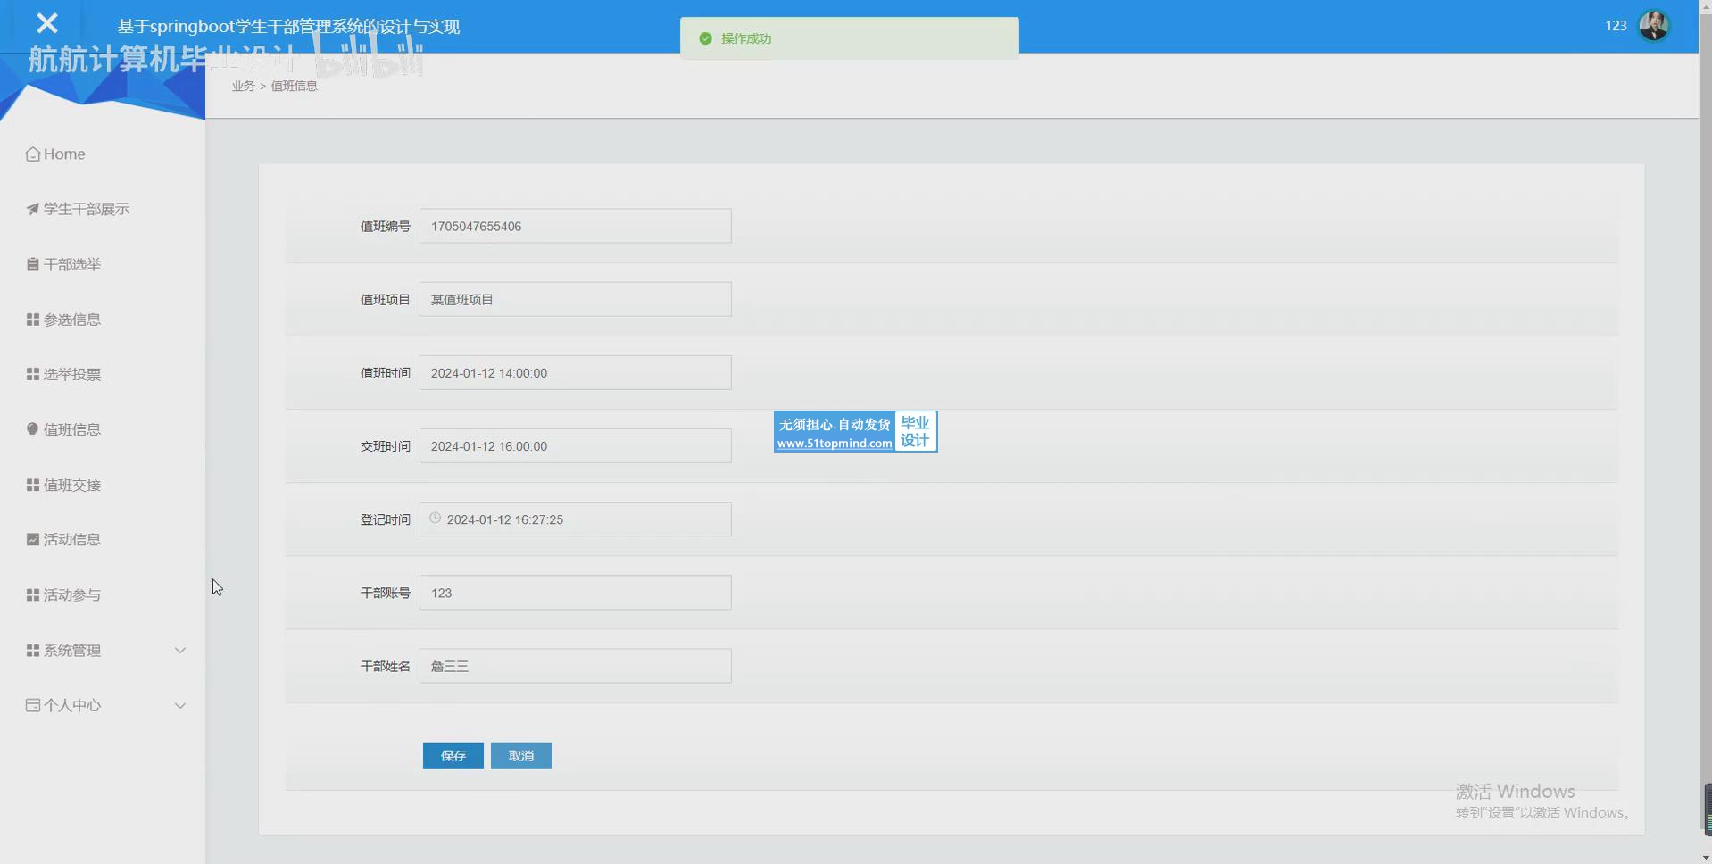Image resolution: width=1712 pixels, height=864 pixels.
Task: Click the 参选信息 grid icon
Action: [x=33, y=320]
